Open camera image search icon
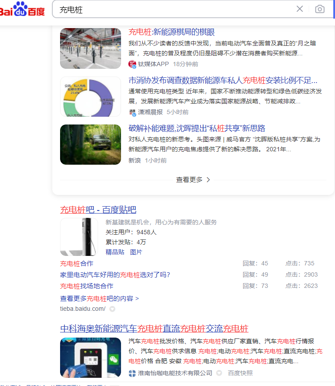The height and width of the screenshot is (386, 335). (x=320, y=9)
